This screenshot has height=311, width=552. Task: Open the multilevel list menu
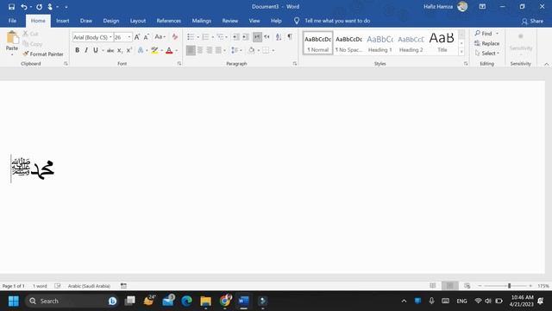(x=221, y=37)
